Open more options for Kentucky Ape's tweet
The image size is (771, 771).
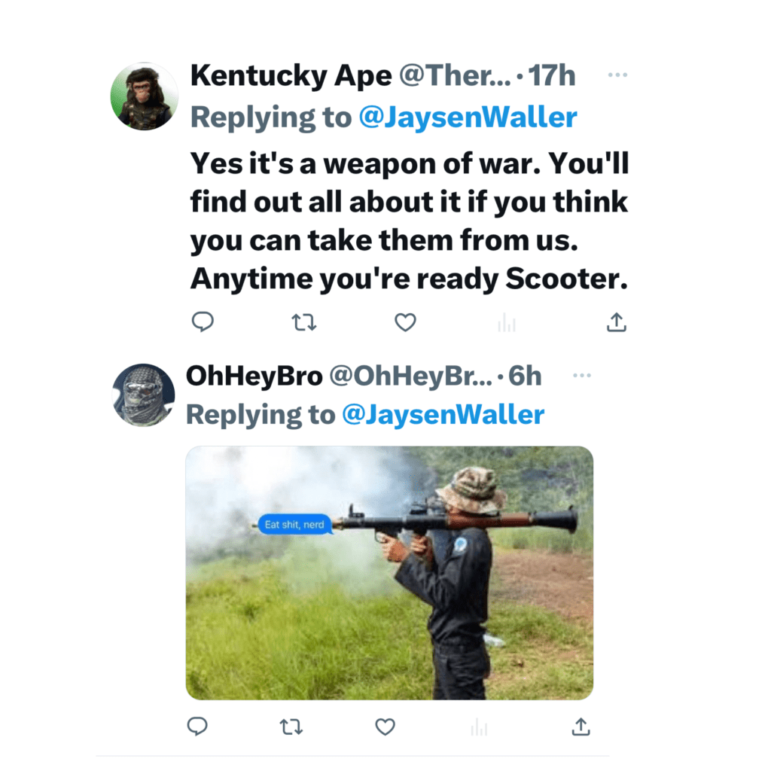tap(617, 75)
